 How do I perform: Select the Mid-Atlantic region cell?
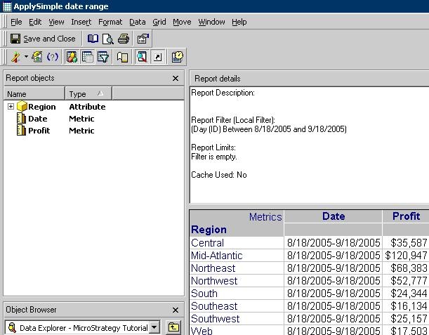click(216, 256)
